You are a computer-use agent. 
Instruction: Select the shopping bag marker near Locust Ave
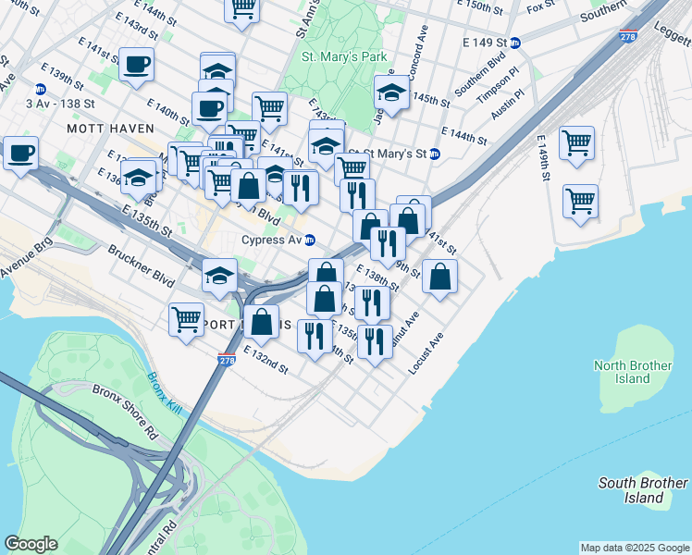[440, 277]
